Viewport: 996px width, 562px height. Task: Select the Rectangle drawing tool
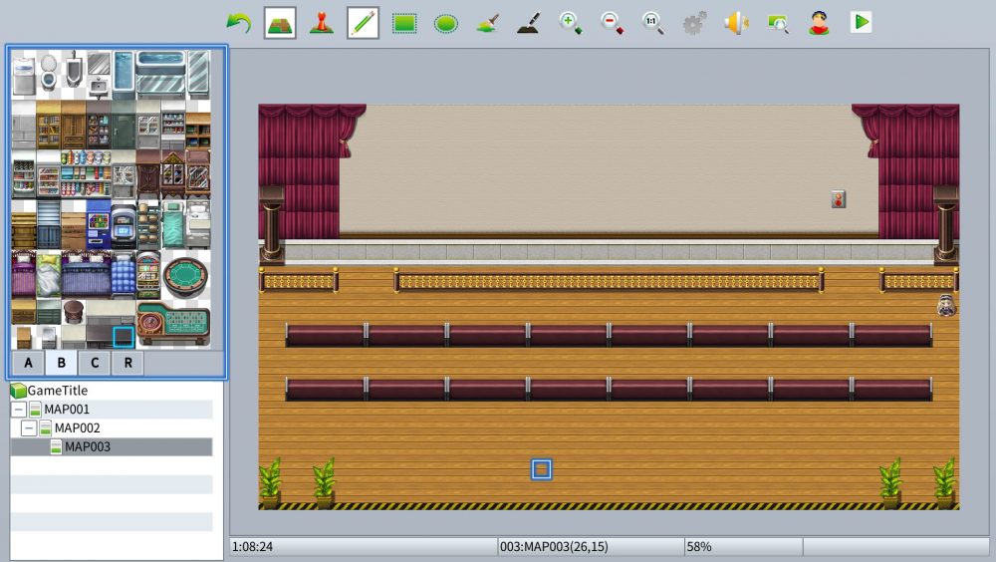pos(404,23)
